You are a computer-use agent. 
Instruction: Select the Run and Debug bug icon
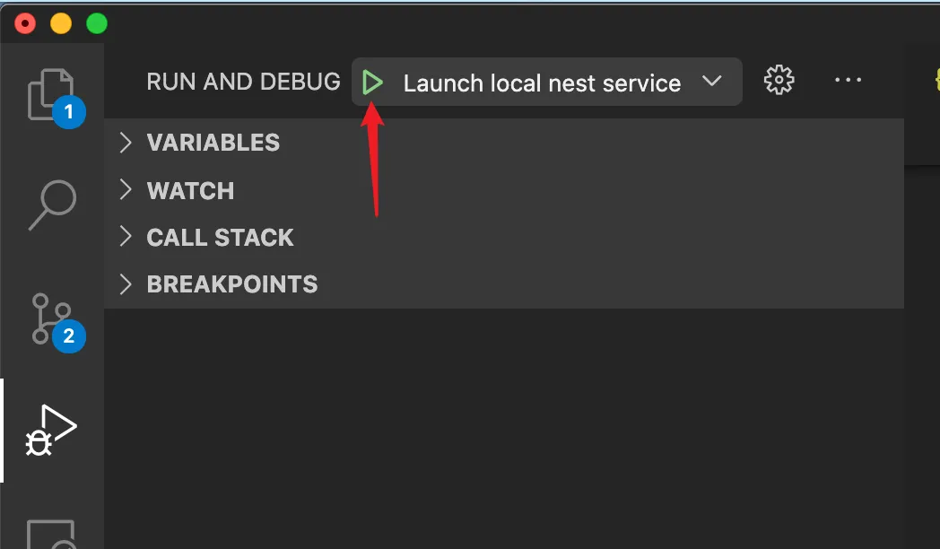point(52,430)
